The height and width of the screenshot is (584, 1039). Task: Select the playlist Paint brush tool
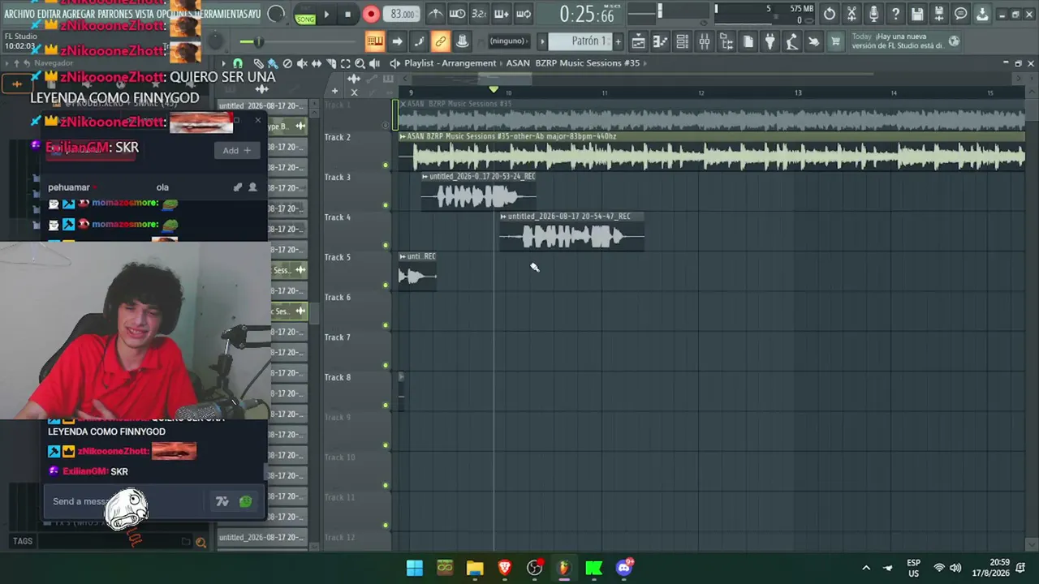[273, 63]
